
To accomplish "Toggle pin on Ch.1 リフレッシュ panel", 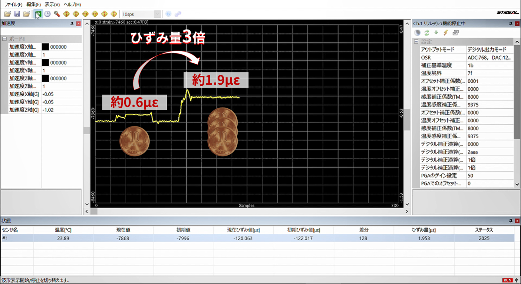I will (x=510, y=24).
